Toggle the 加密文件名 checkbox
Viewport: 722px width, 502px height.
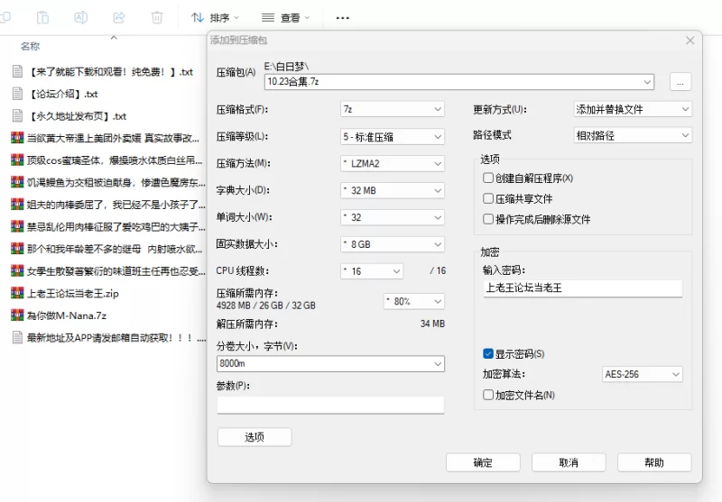(488, 395)
